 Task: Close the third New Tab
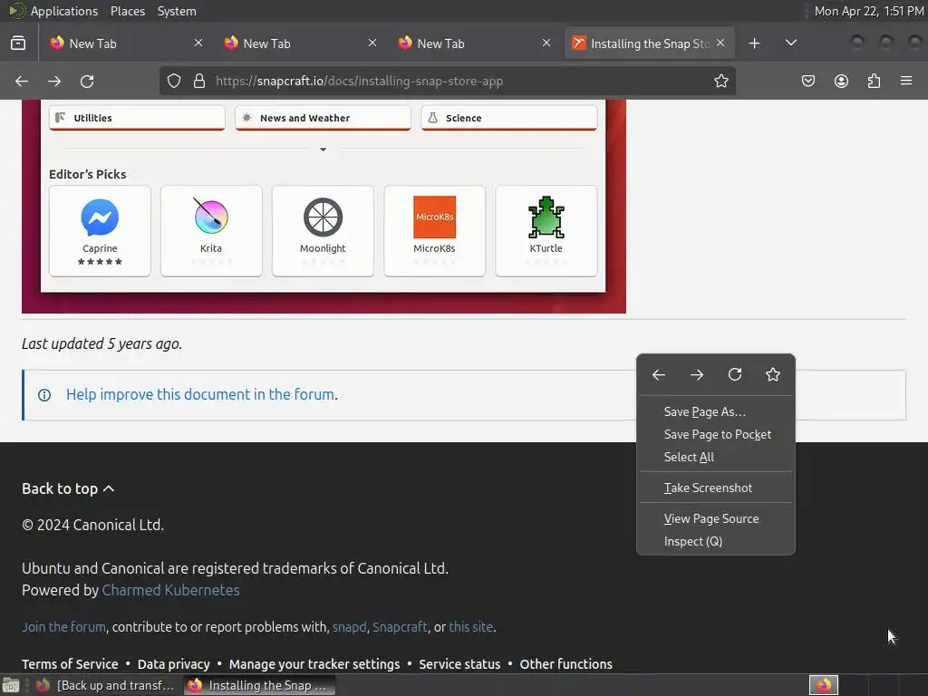(x=546, y=43)
